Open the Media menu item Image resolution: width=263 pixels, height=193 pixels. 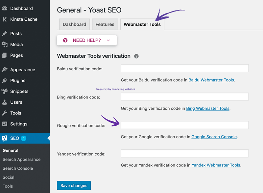click(16, 45)
